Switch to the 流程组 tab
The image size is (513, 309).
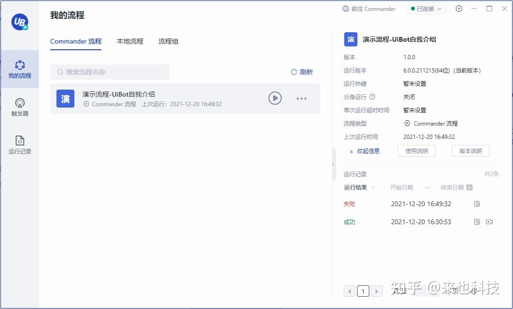pyautogui.click(x=168, y=41)
